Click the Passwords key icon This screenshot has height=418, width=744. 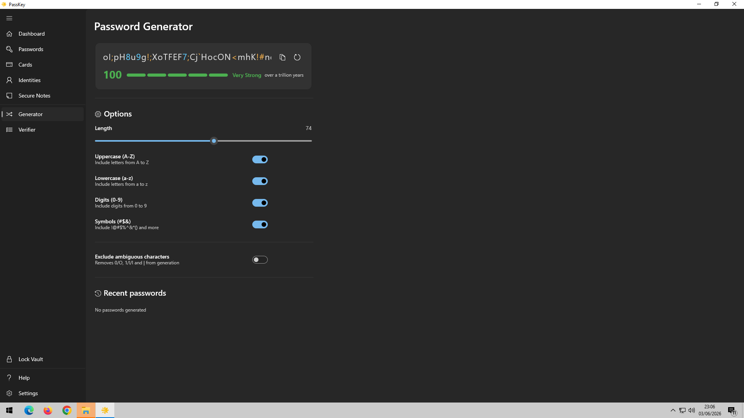pos(9,49)
